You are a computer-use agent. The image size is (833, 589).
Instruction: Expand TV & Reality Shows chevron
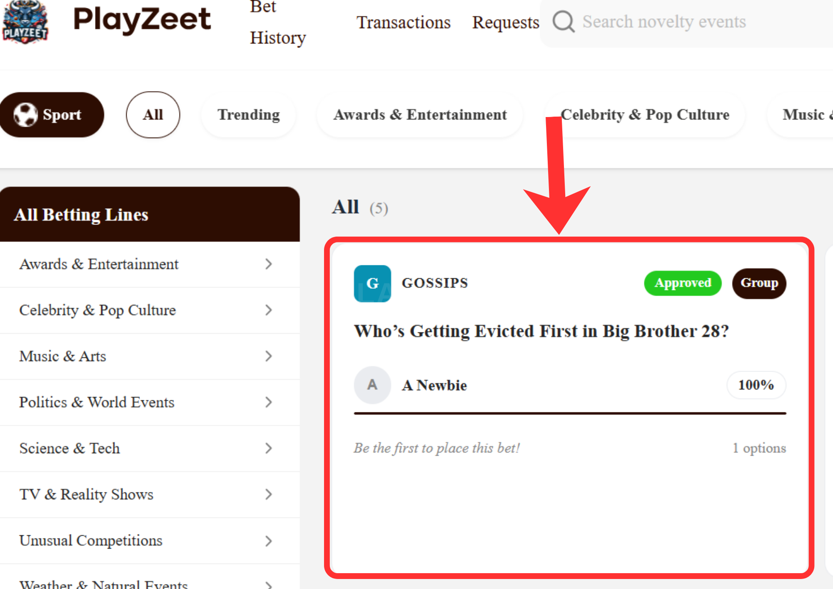269,494
